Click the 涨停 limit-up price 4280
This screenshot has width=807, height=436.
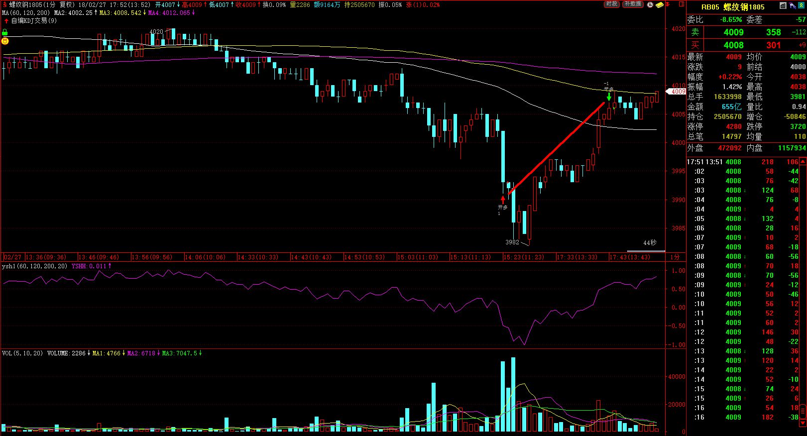click(x=733, y=126)
